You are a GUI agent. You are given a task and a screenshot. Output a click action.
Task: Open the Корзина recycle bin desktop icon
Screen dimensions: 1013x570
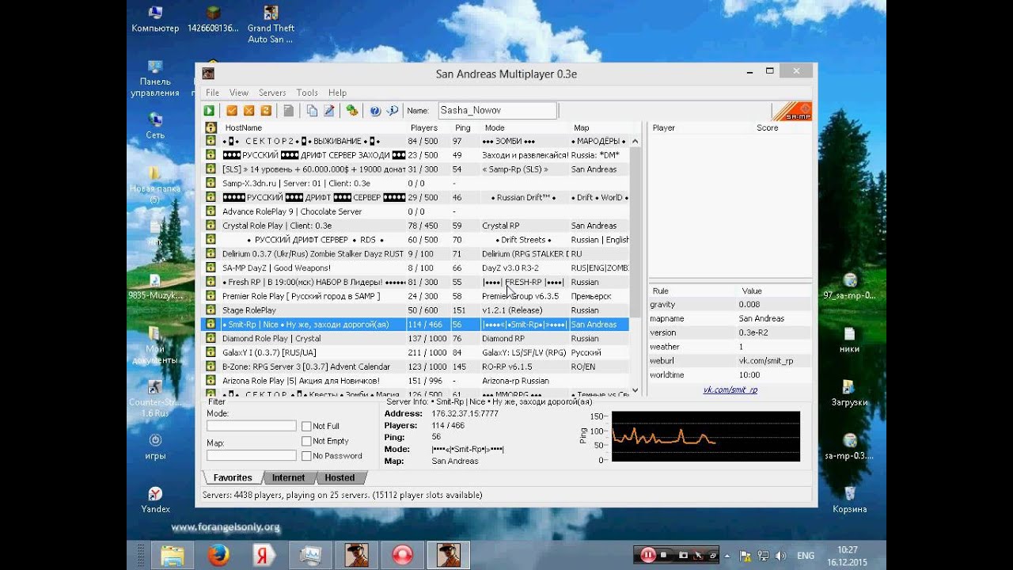tap(849, 500)
